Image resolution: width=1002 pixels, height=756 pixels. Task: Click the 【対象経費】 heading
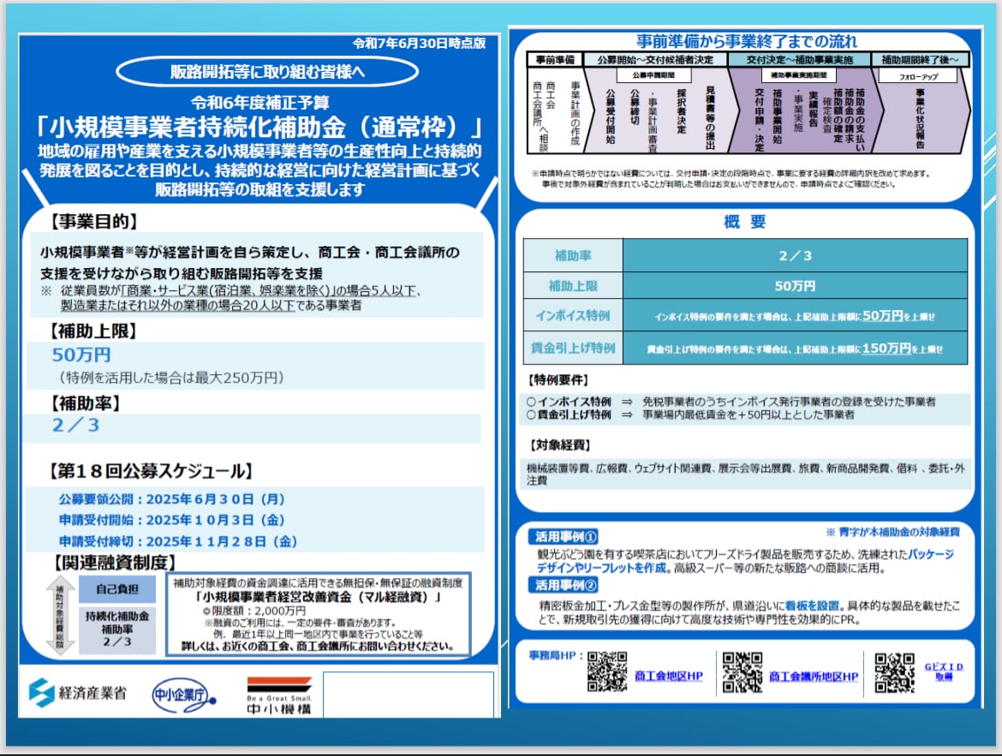[560, 444]
